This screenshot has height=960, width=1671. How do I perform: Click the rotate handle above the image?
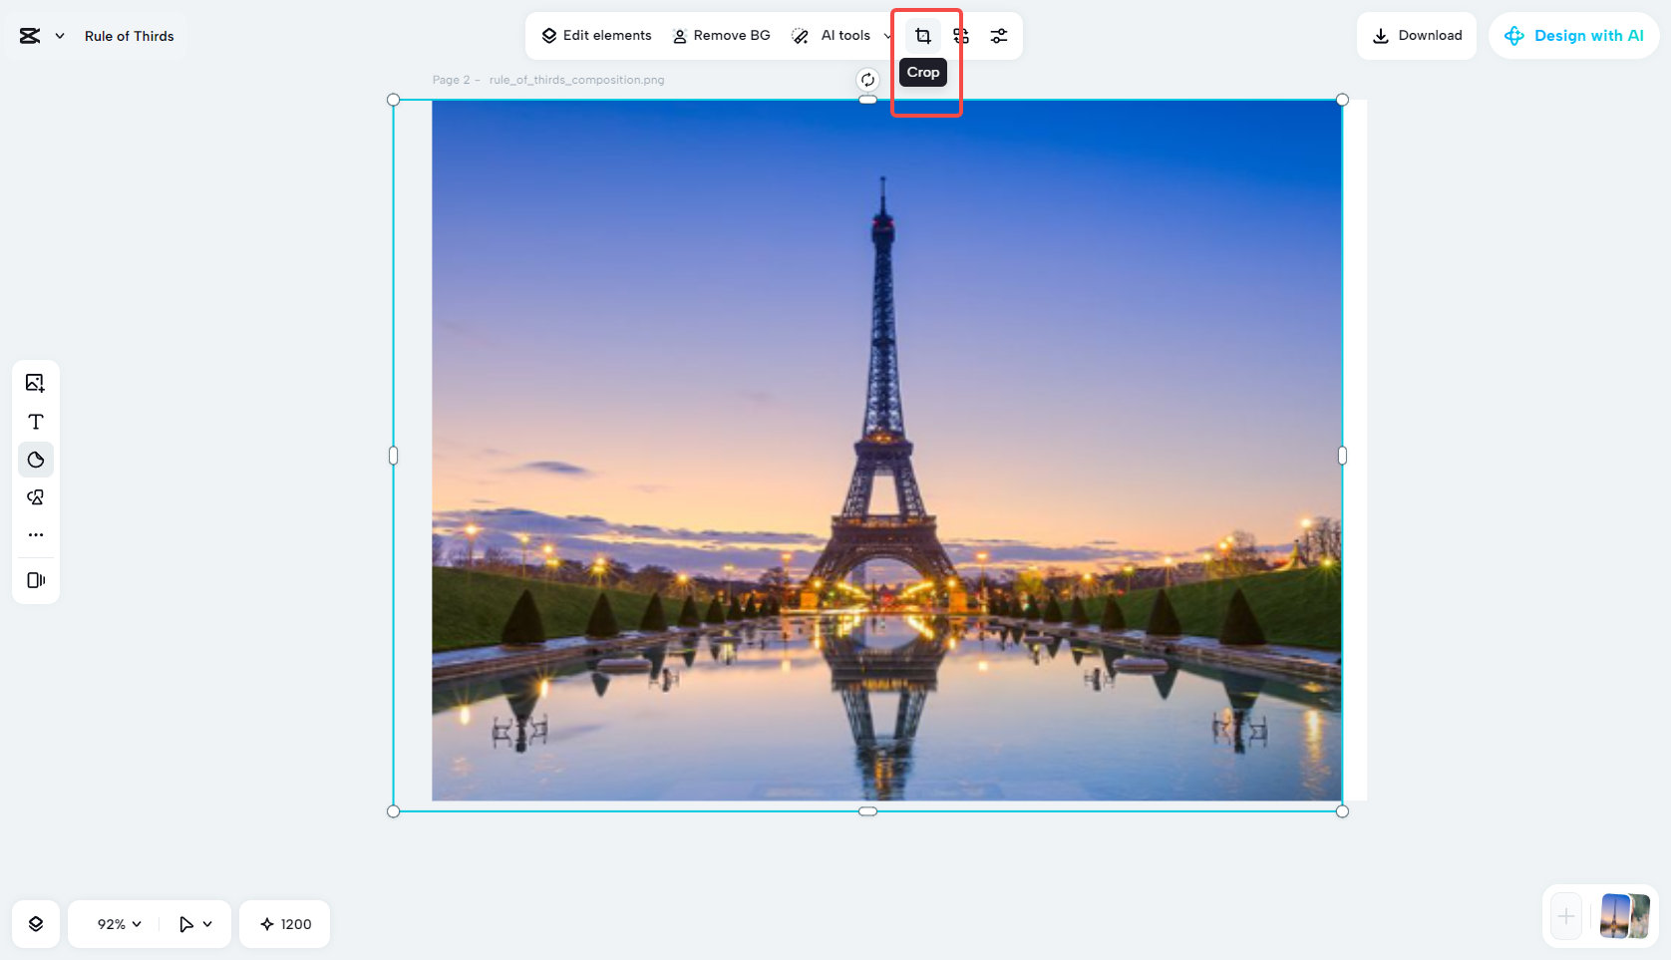tap(866, 80)
